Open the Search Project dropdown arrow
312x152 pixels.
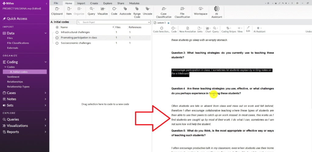pos(149,22)
